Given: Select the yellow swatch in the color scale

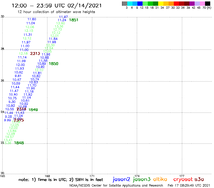Looking at the screenshot, I should click(x=161, y=3).
